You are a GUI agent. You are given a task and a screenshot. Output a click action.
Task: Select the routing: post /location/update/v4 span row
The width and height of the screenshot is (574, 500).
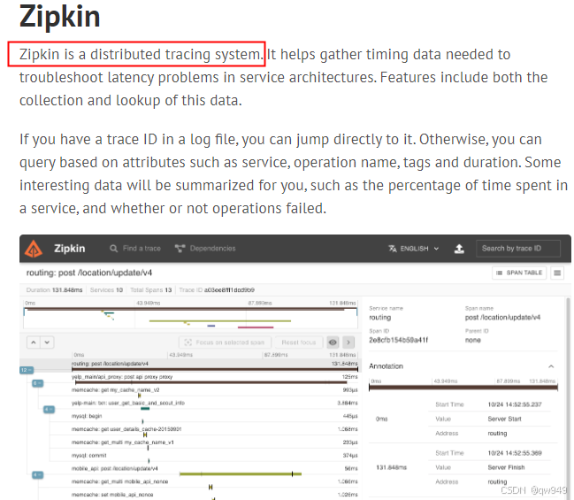point(214,366)
